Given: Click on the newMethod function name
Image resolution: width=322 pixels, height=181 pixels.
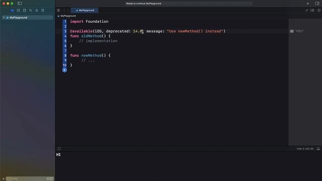Looking at the screenshot, I should (92, 55).
